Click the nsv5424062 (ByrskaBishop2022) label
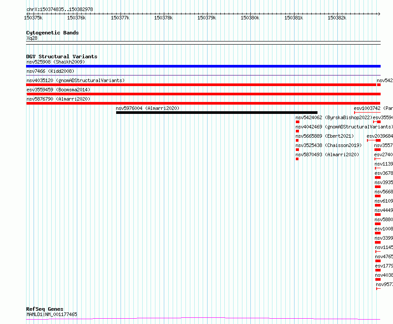393x324 pixels. [x=334, y=117]
